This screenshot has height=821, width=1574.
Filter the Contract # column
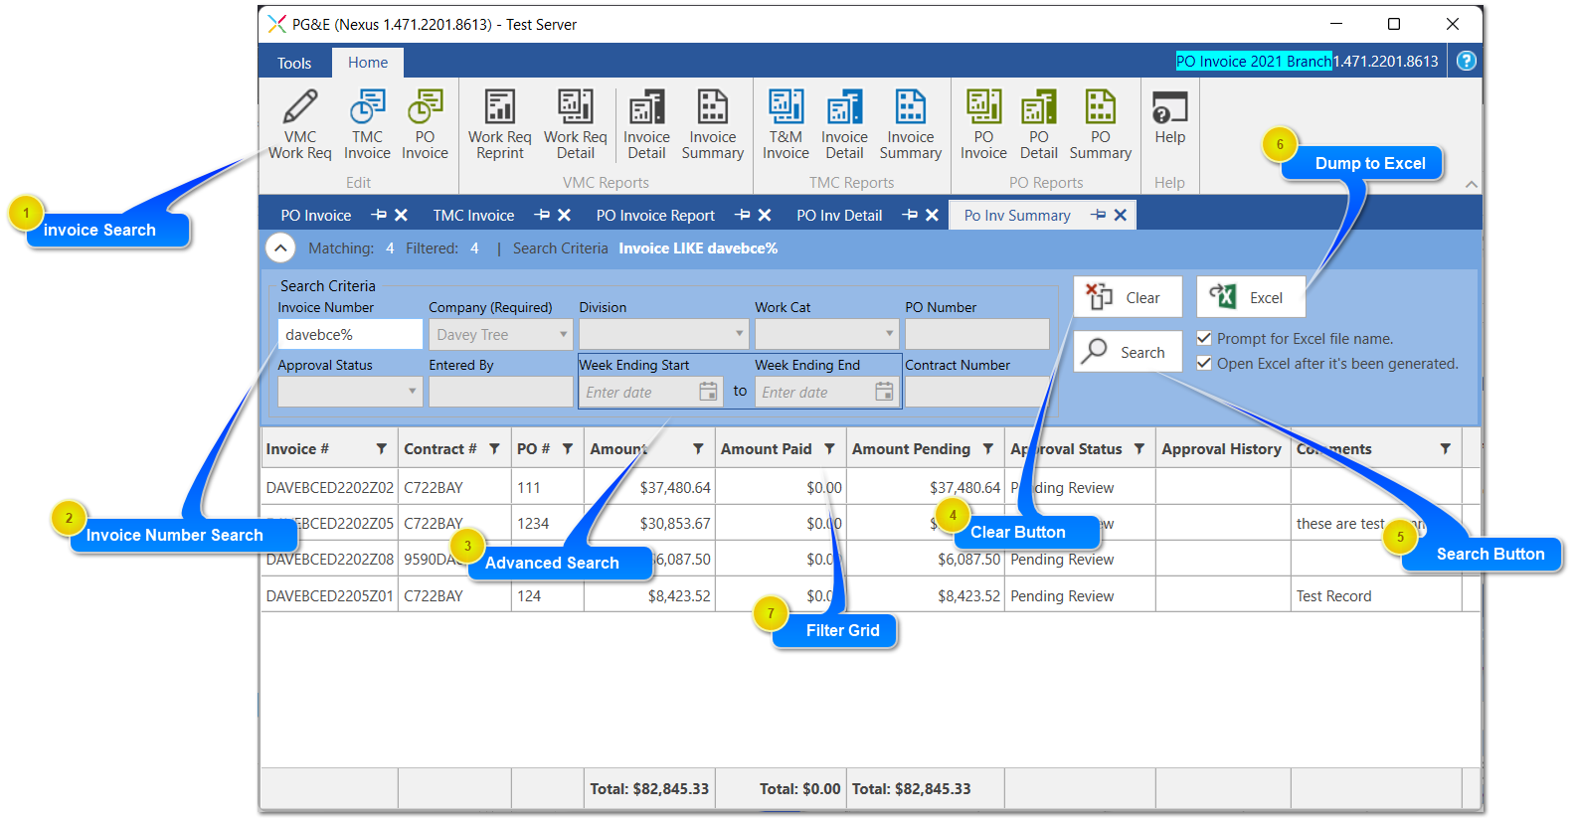coord(494,449)
